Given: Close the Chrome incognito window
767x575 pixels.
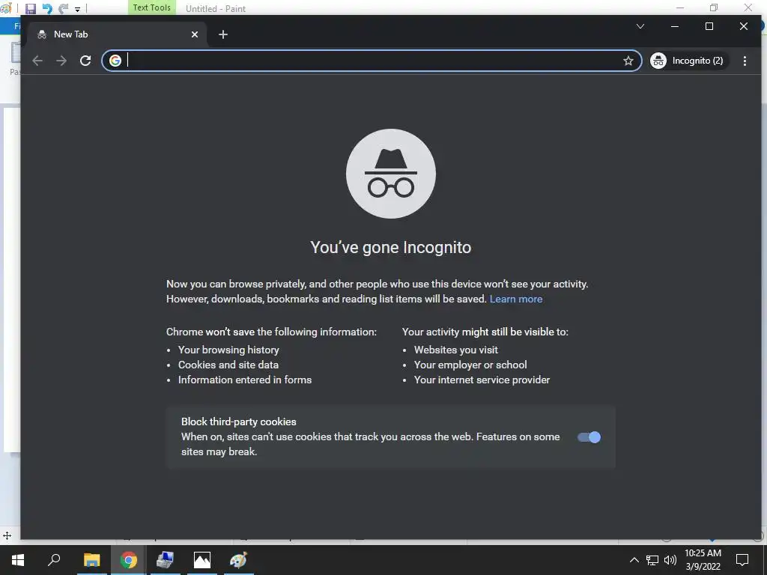Looking at the screenshot, I should [x=744, y=26].
